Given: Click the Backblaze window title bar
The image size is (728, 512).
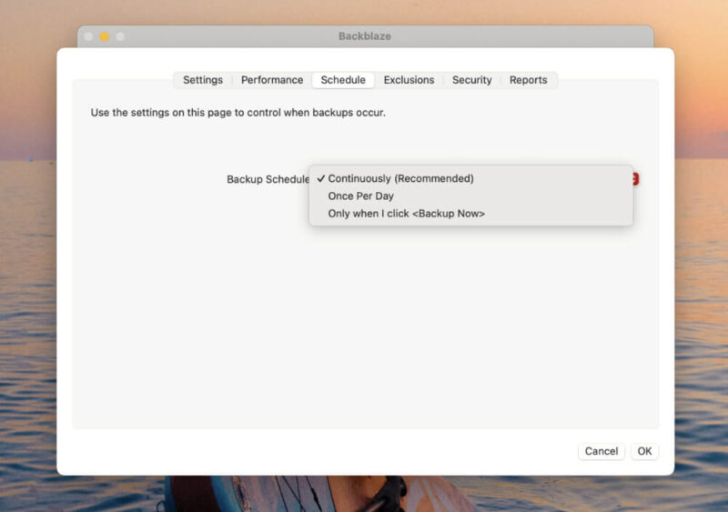Looking at the screenshot, I should coord(364,36).
